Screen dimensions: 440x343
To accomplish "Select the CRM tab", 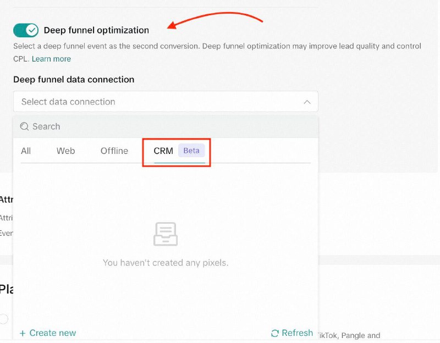I will click(x=163, y=151).
